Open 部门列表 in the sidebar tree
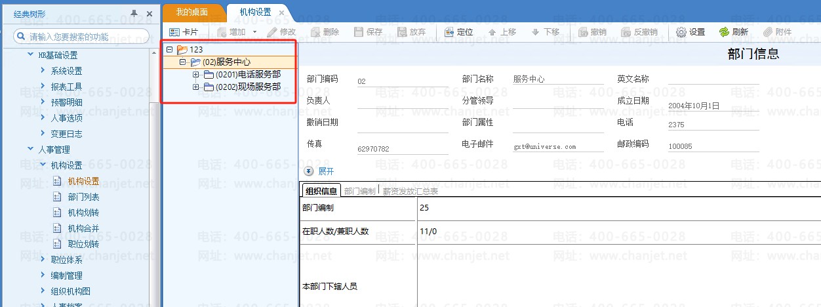Screen dimensions: 821x307 click(x=83, y=197)
